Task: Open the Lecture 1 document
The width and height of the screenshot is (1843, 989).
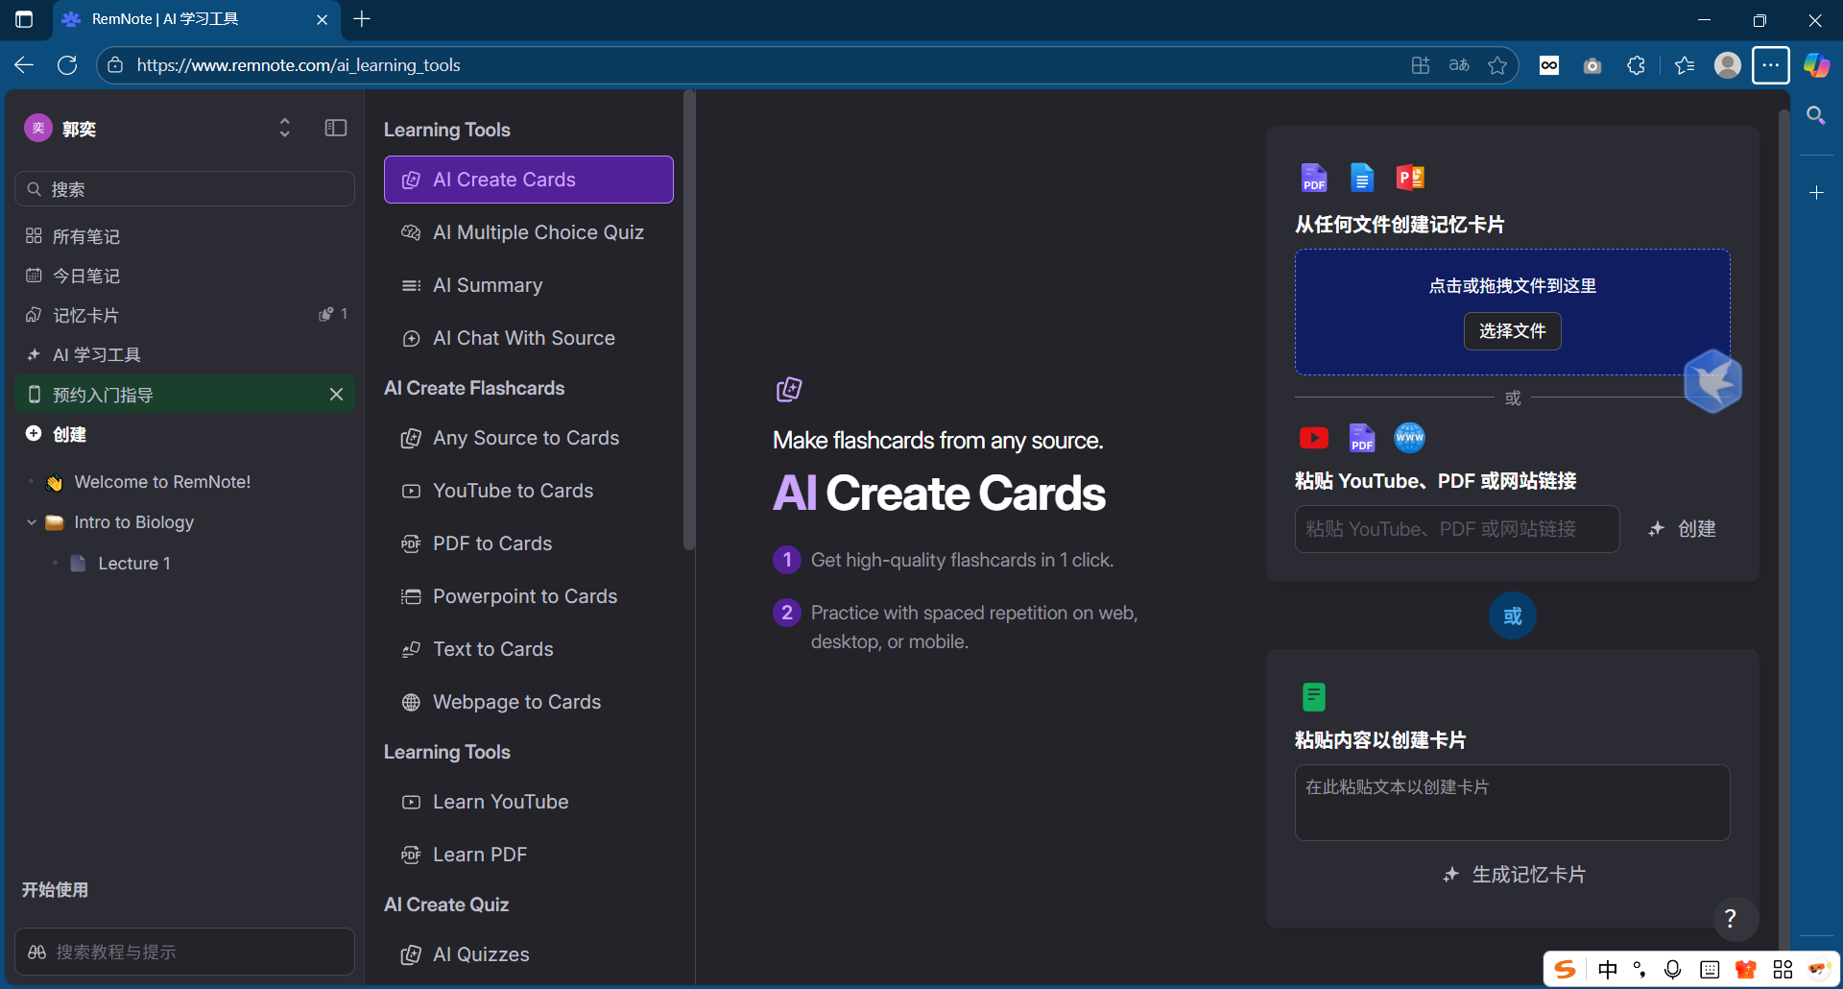Action: pos(133,564)
